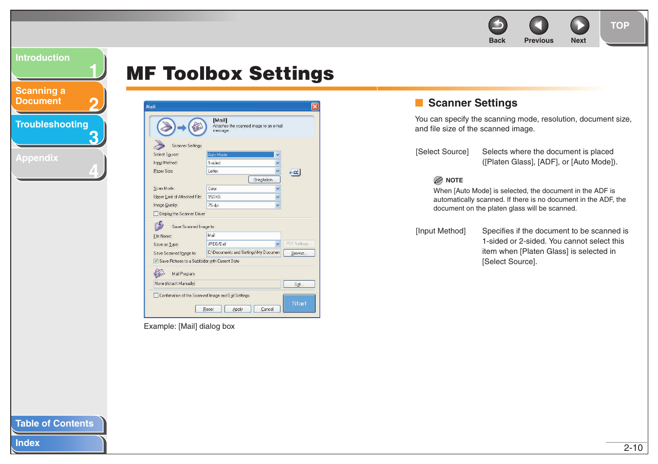Open the Scanning a Document chapter tab

pos(57,96)
